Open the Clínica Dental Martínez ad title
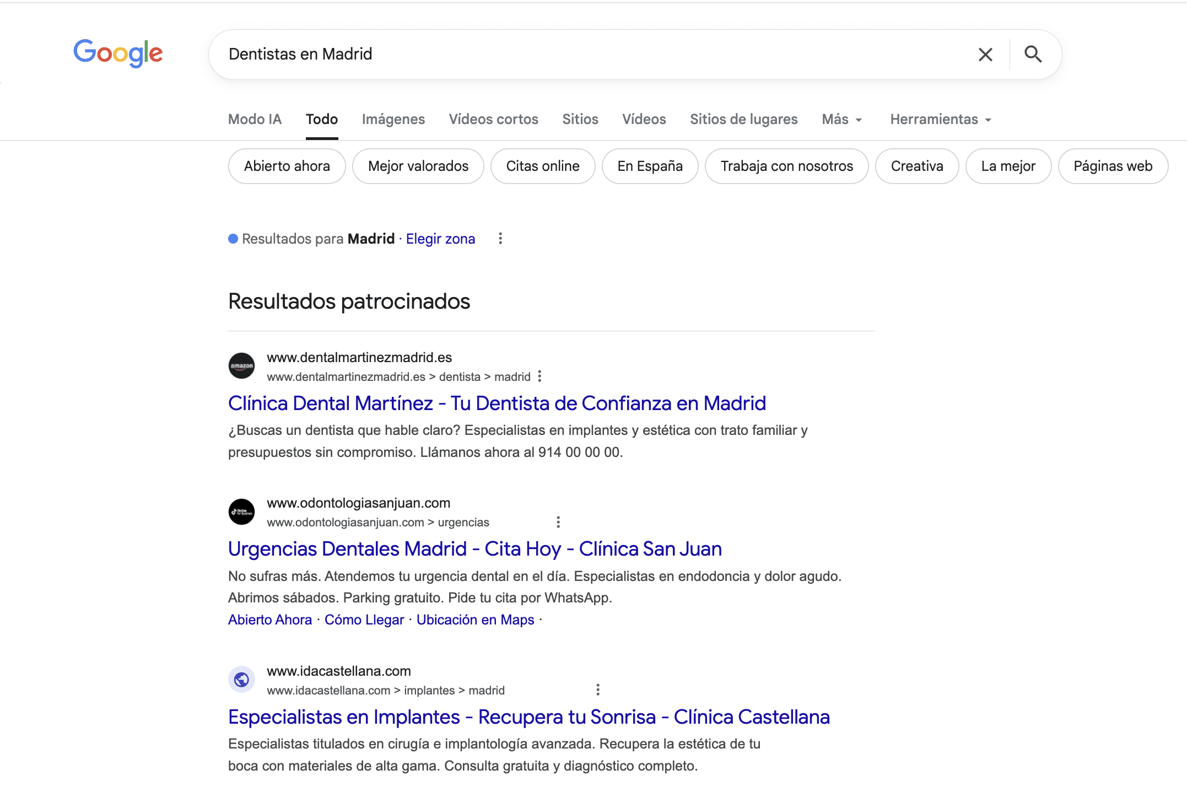1187x797 pixels. click(497, 403)
